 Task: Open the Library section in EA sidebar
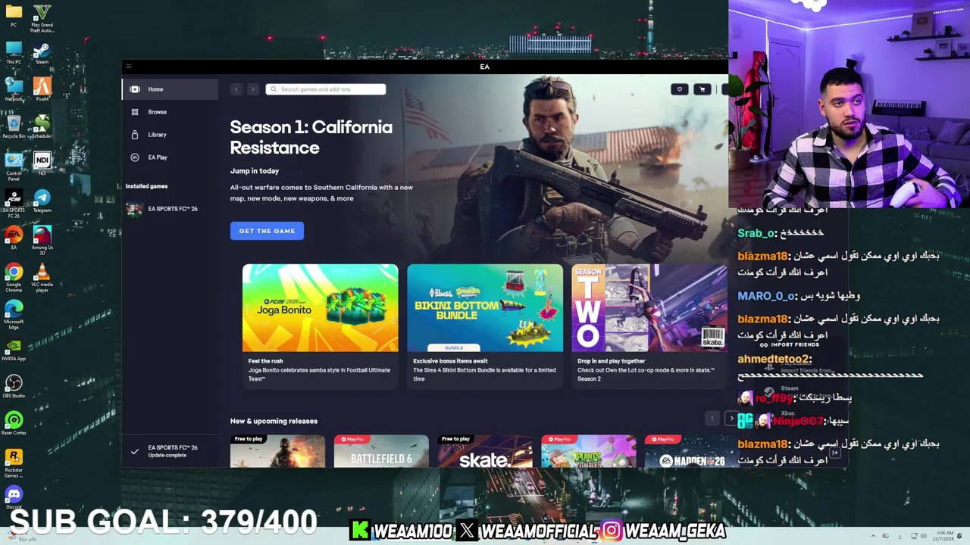(170, 135)
